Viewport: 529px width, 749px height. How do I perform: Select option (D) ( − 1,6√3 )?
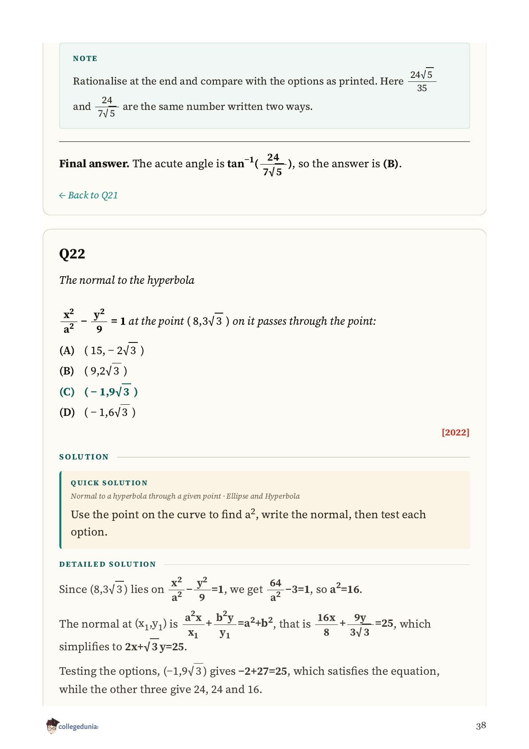(98, 412)
